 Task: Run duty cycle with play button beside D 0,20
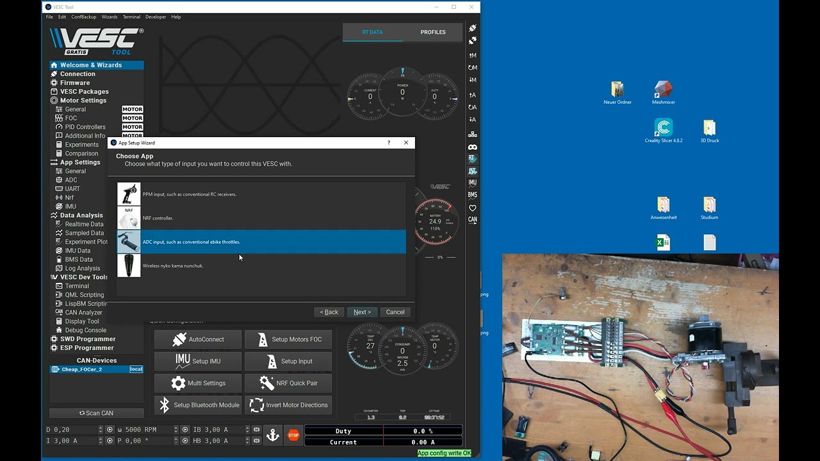(x=110, y=430)
